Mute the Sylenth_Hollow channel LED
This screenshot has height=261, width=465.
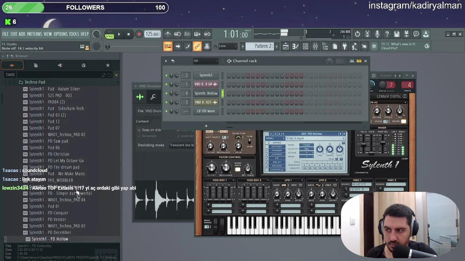(x=166, y=93)
